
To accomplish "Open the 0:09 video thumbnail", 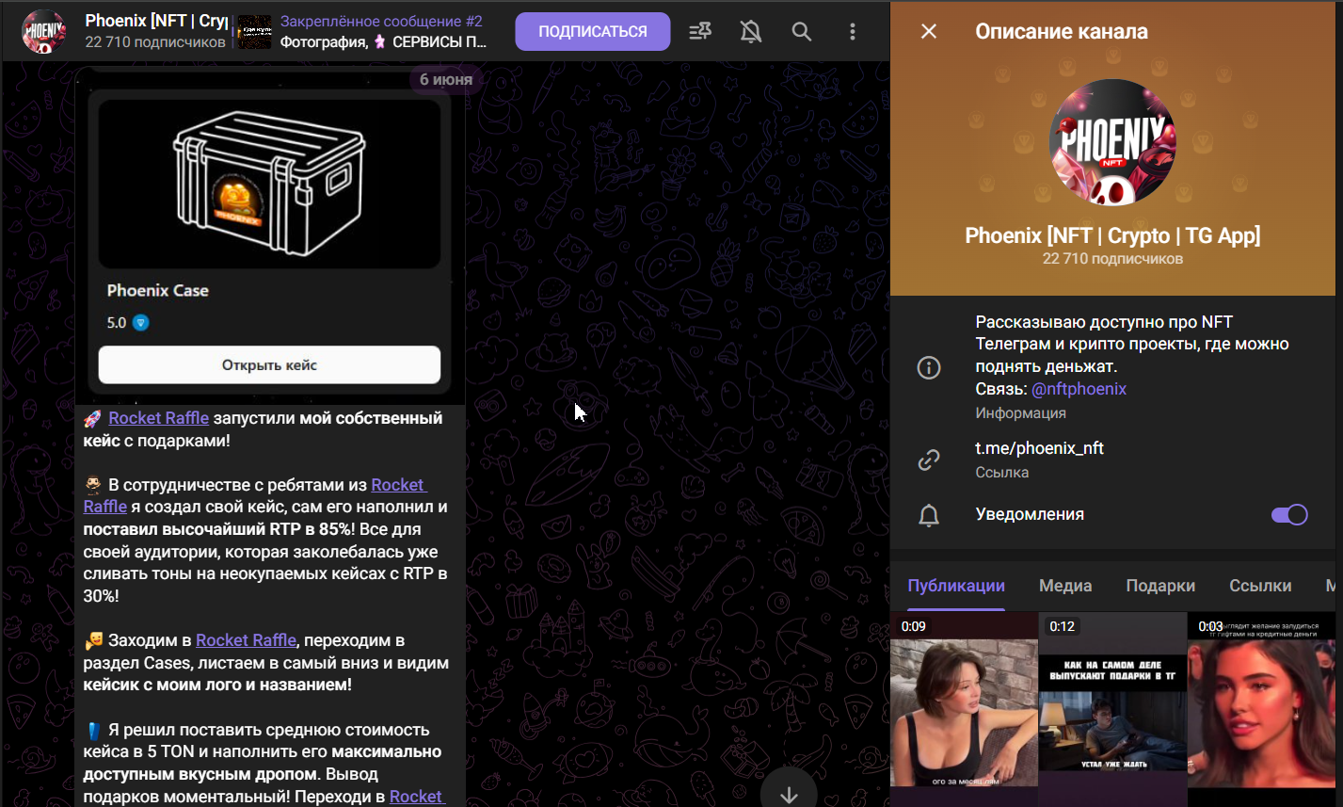I will 964,709.
